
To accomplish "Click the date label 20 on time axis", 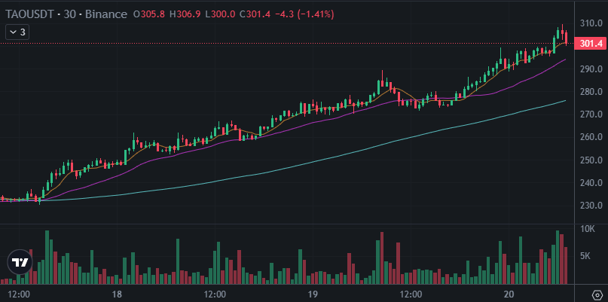I will click(x=509, y=294).
